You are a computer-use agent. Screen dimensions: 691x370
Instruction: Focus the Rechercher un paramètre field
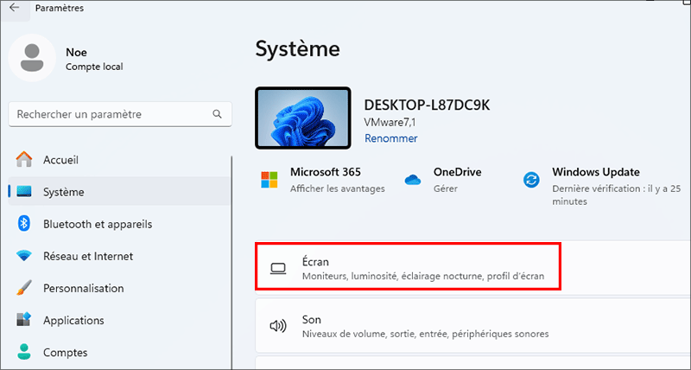tap(108, 114)
